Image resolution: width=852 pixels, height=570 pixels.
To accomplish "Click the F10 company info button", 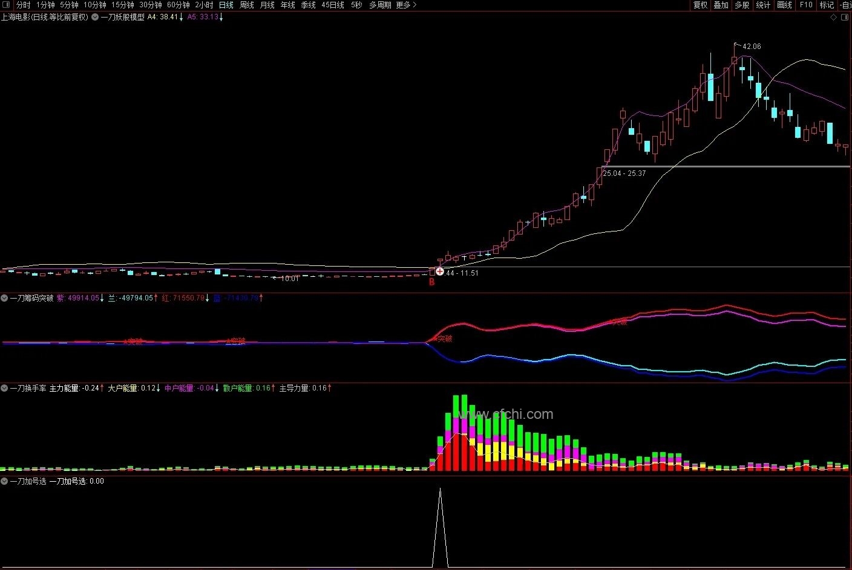I will (x=806, y=5).
